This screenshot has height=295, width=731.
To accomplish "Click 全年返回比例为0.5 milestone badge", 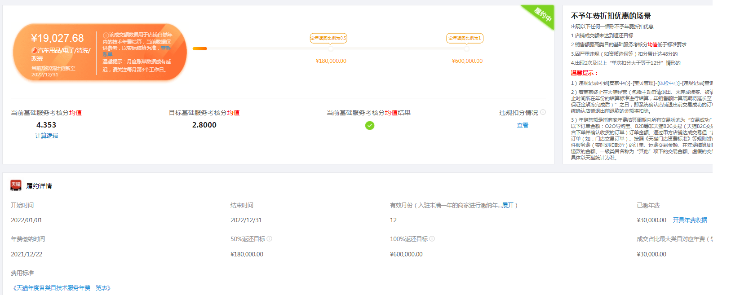I will point(328,38).
